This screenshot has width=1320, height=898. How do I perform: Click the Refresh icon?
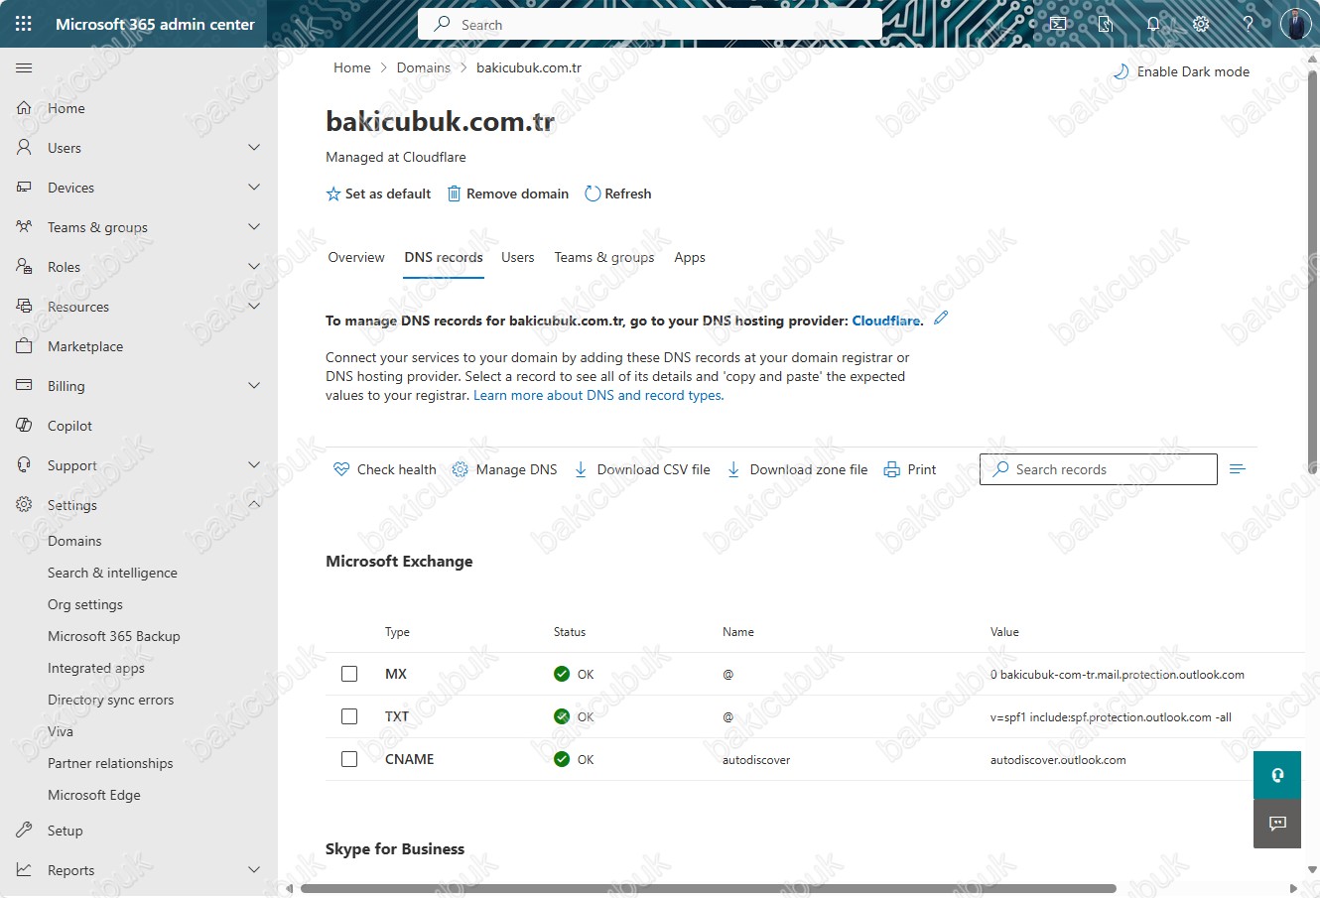tap(593, 193)
